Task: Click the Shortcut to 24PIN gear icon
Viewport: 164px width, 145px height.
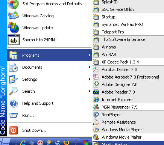Action: point(14,40)
